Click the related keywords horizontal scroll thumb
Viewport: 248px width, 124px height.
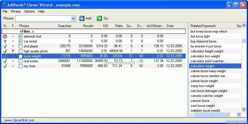(x=212, y=114)
